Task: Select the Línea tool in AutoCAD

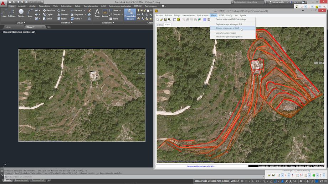Action: 4,13
